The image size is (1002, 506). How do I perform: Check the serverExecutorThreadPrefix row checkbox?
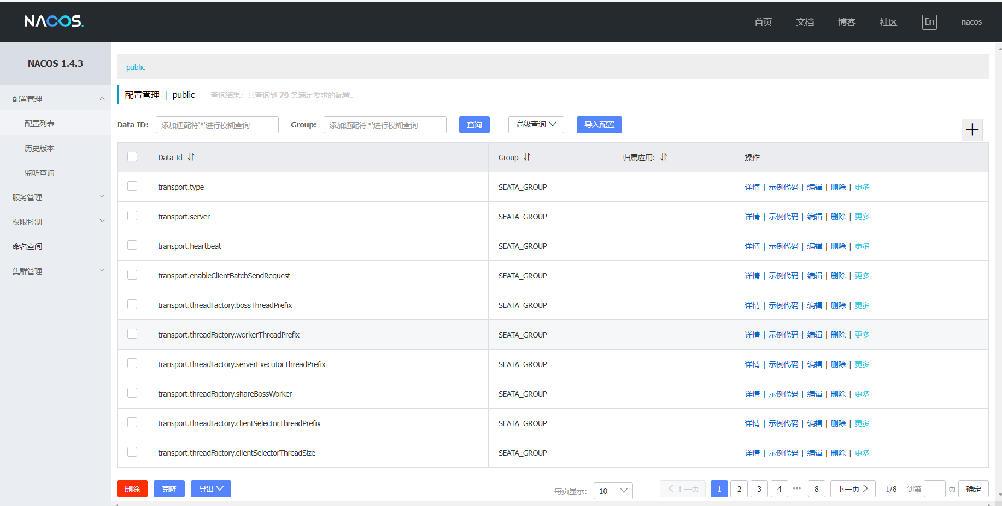(132, 363)
